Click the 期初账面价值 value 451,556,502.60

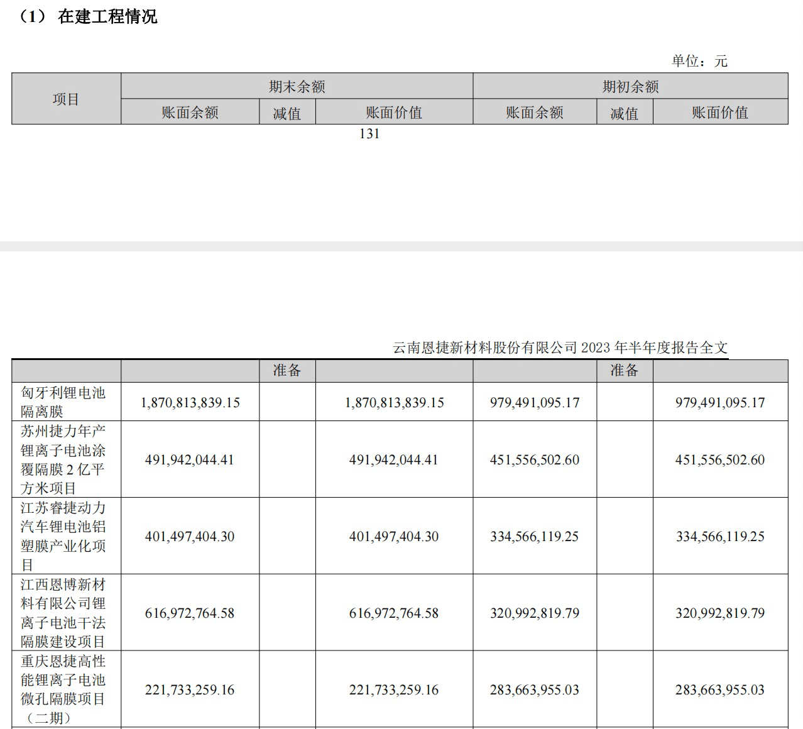click(x=719, y=459)
